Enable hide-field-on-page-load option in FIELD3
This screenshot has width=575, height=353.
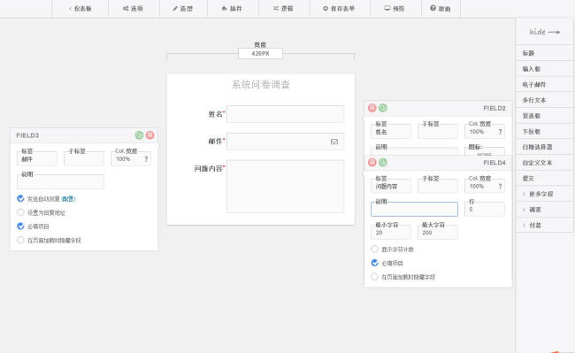click(20, 240)
